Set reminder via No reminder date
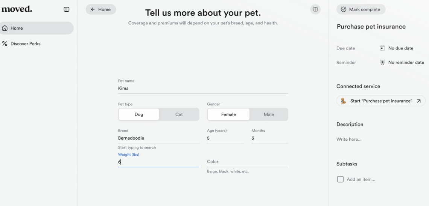Screen dimensions: 429x206 406,63
